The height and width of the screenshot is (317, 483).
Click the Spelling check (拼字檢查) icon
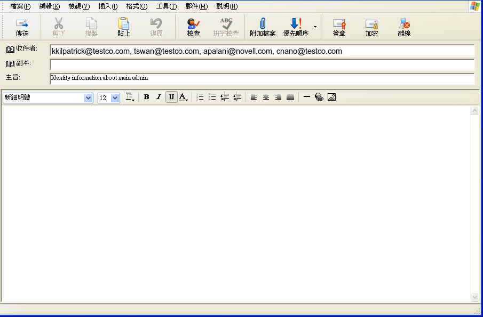click(226, 23)
